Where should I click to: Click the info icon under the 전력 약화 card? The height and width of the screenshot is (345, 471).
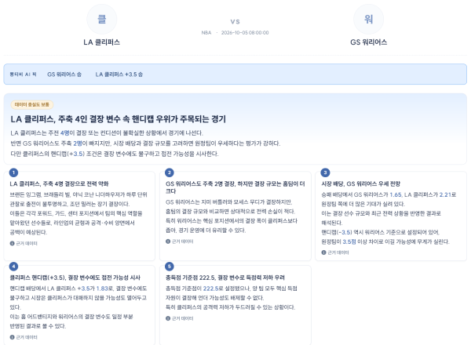click(12, 243)
